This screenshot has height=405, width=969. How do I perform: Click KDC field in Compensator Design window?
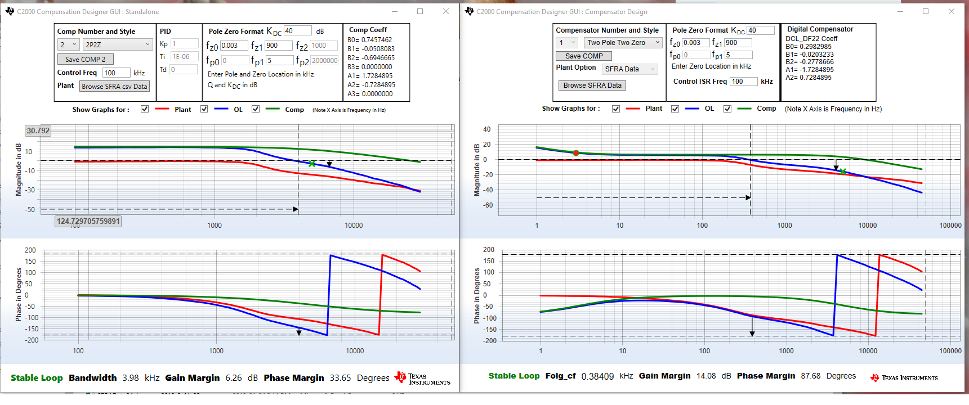pyautogui.click(x=761, y=30)
